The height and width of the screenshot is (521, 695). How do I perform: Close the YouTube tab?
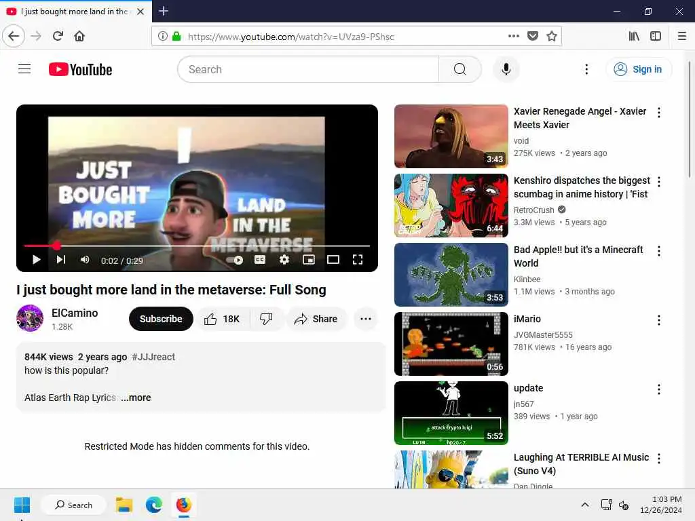click(x=140, y=12)
